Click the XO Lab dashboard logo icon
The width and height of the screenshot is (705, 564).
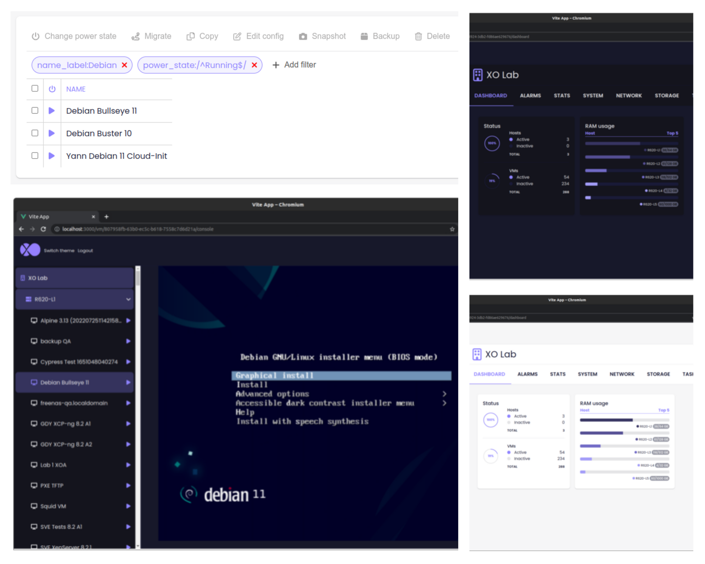(478, 75)
